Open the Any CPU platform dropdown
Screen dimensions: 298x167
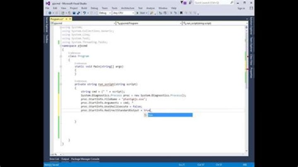click(123, 13)
